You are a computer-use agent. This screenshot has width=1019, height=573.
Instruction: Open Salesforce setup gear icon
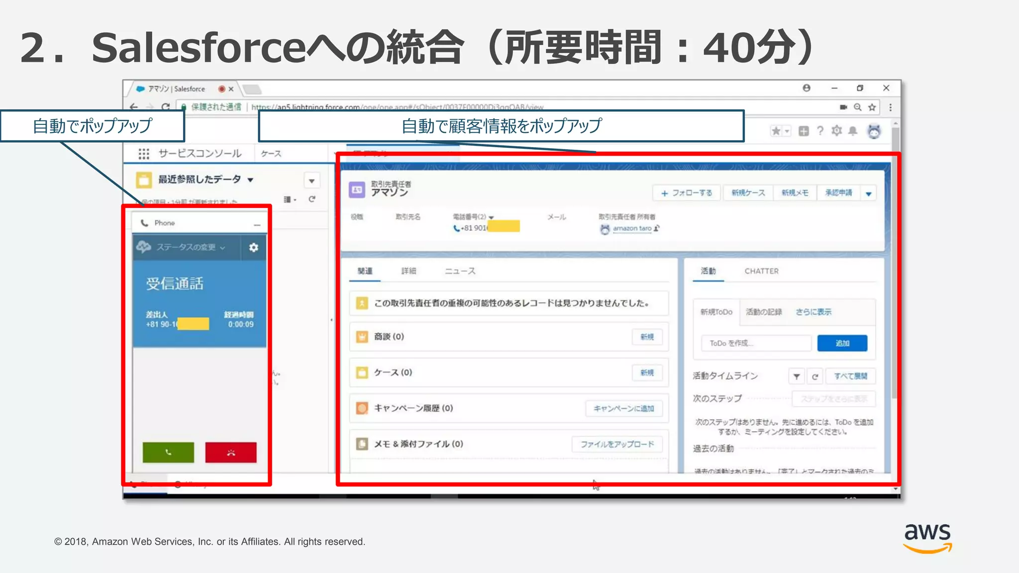[837, 131]
